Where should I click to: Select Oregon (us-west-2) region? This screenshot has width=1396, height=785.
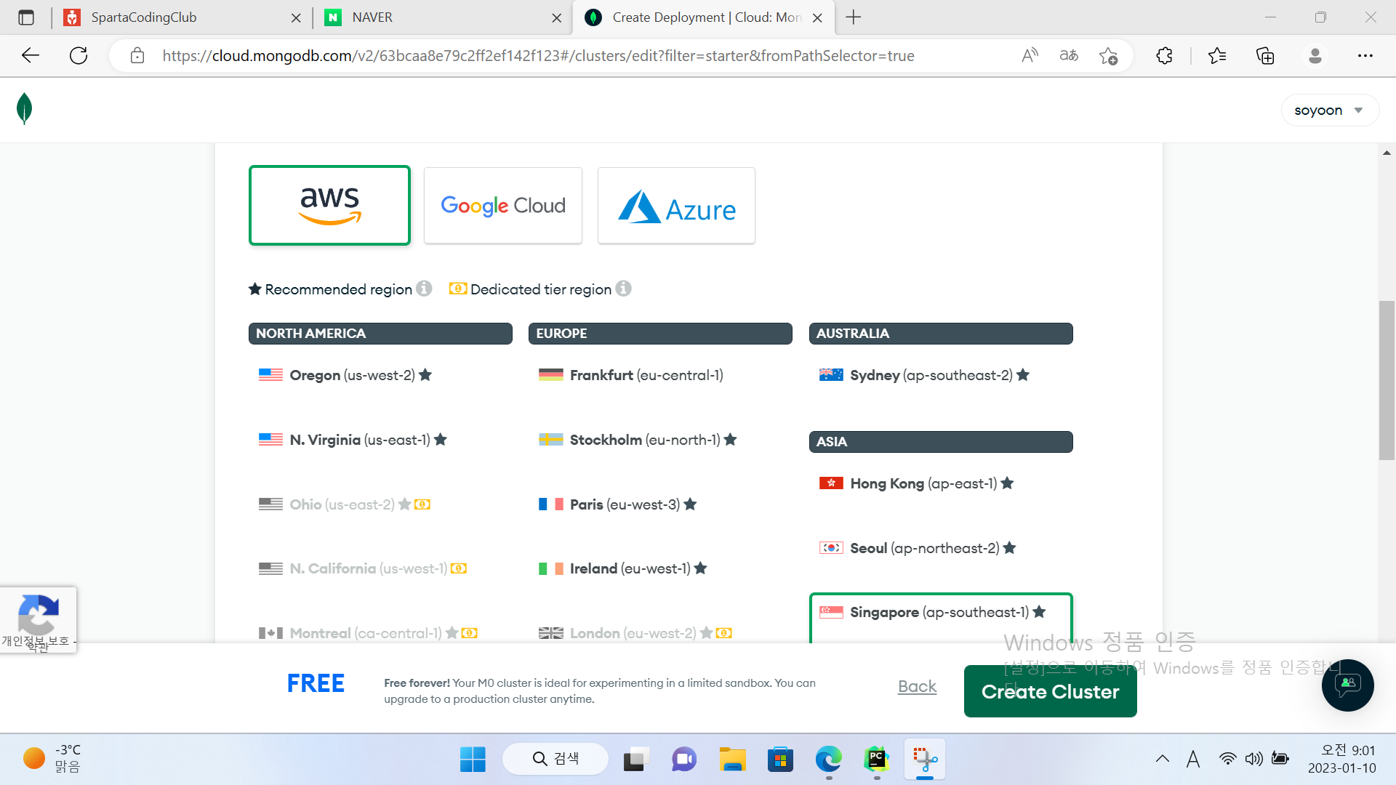pos(345,375)
